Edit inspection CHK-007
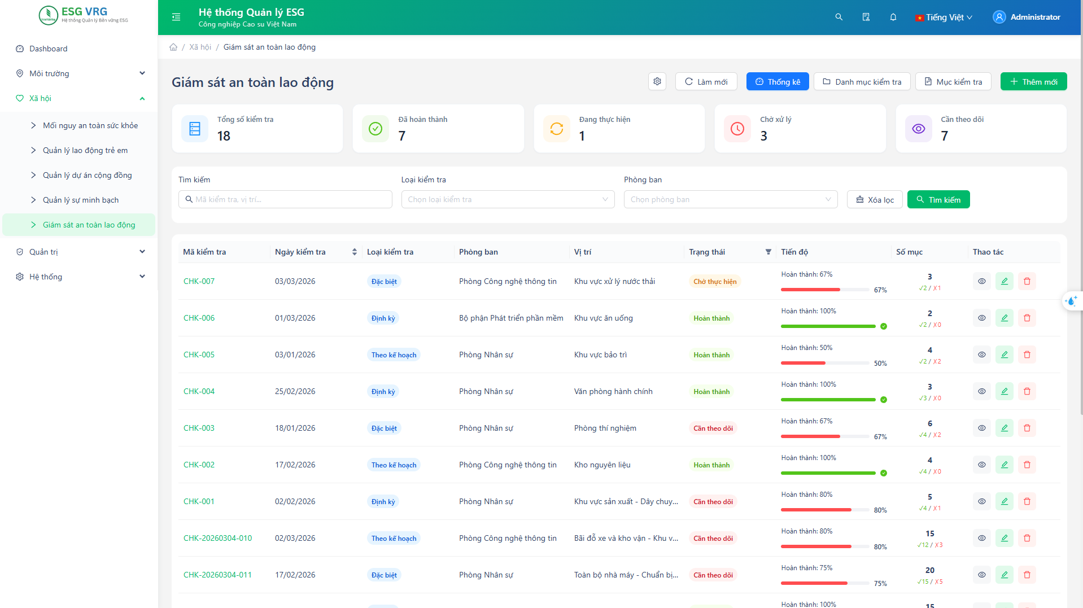 point(1005,281)
